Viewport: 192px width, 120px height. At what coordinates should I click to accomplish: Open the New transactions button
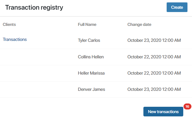(163, 112)
